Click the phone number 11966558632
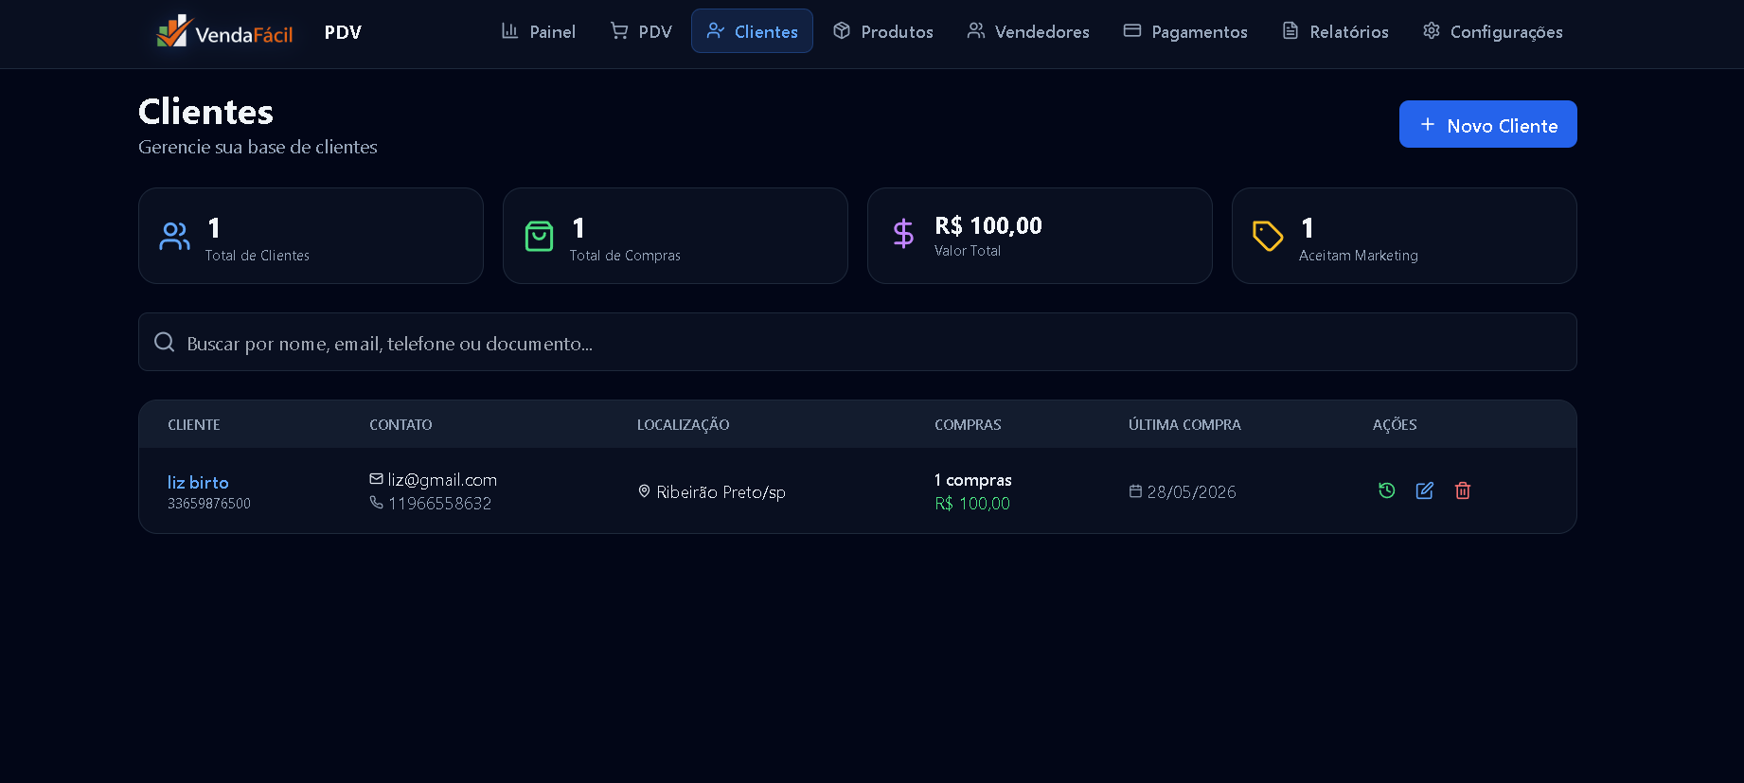Image resolution: width=1744 pixels, height=783 pixels. [440, 504]
